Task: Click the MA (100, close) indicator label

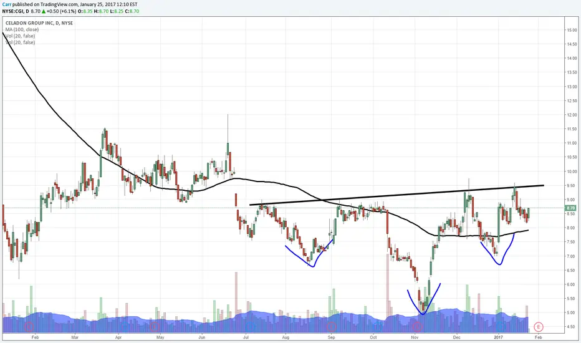Action: coord(22,29)
